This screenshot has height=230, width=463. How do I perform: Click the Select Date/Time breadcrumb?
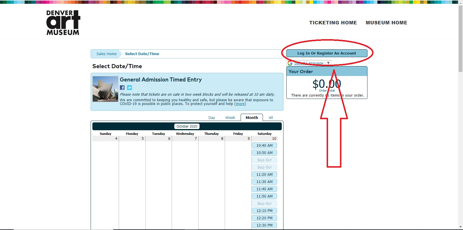pyautogui.click(x=142, y=54)
